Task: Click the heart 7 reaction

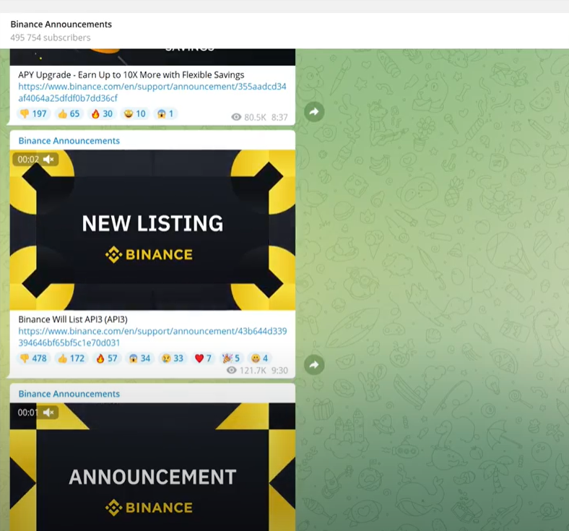Action: point(203,358)
